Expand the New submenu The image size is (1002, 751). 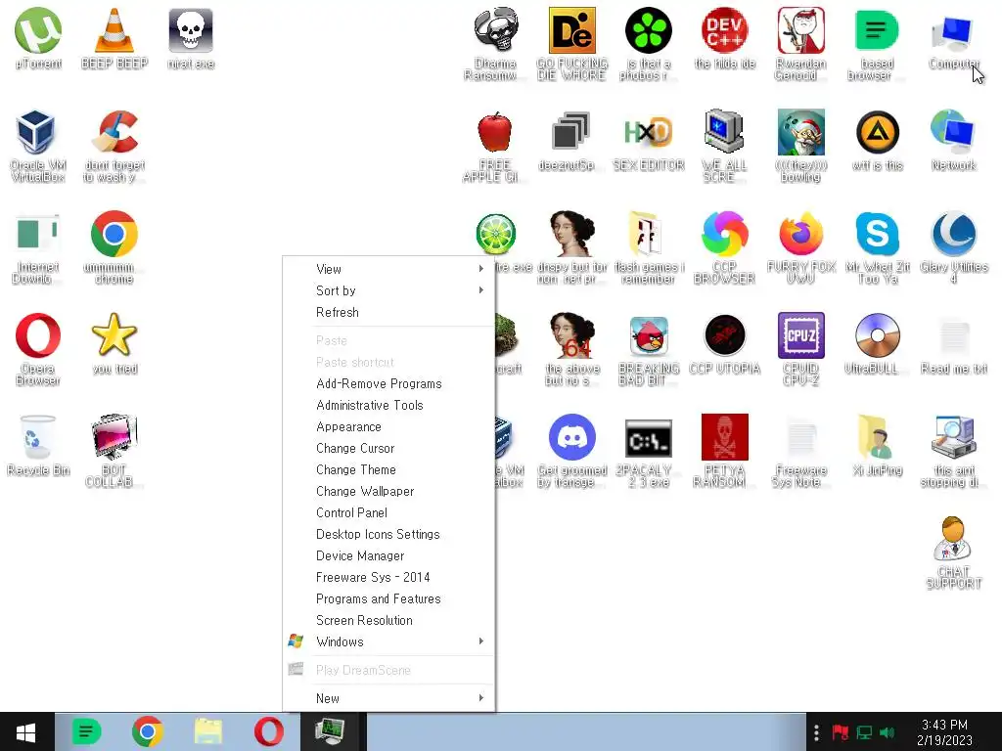388,698
